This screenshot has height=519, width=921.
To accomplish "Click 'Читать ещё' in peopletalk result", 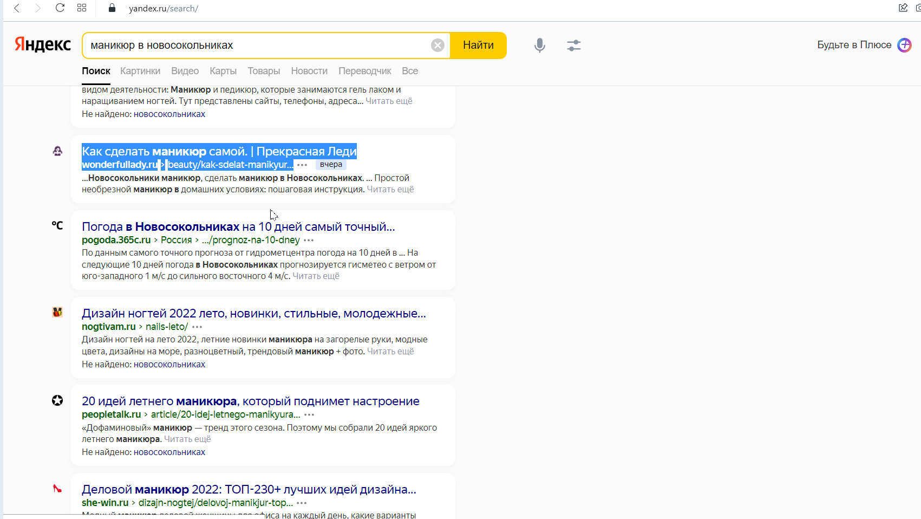I will [187, 439].
